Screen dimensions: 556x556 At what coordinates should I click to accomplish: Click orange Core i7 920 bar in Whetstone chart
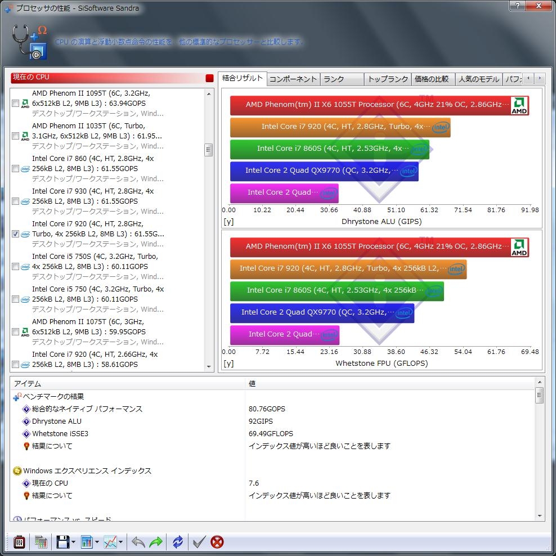348,269
